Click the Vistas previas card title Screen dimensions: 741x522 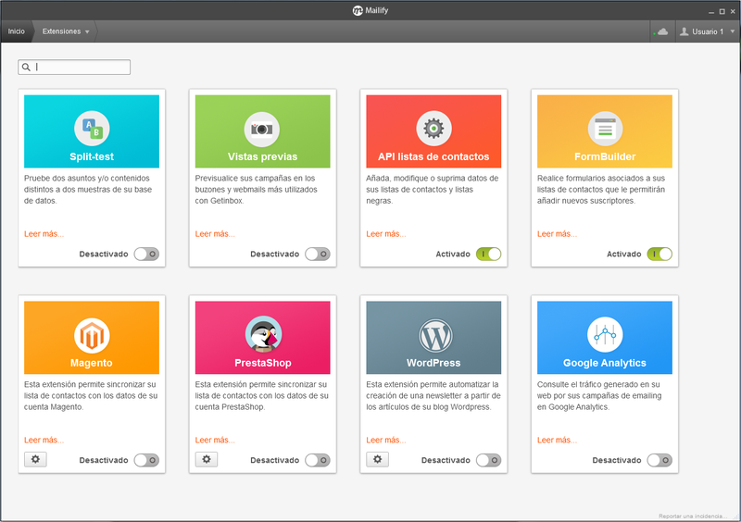tap(263, 156)
